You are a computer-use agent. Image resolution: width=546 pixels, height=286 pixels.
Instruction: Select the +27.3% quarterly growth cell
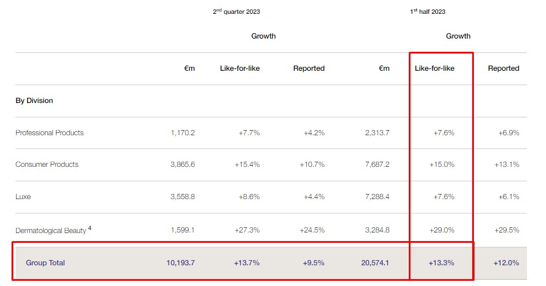[x=247, y=230]
